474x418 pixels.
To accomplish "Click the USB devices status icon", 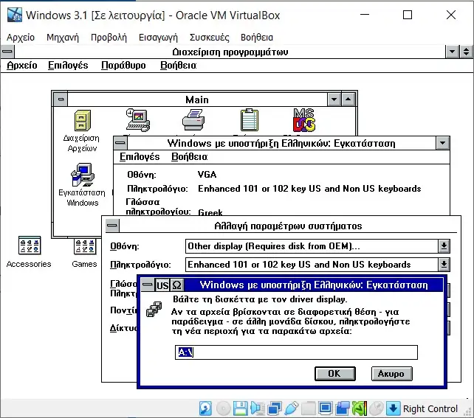I will point(292,408).
